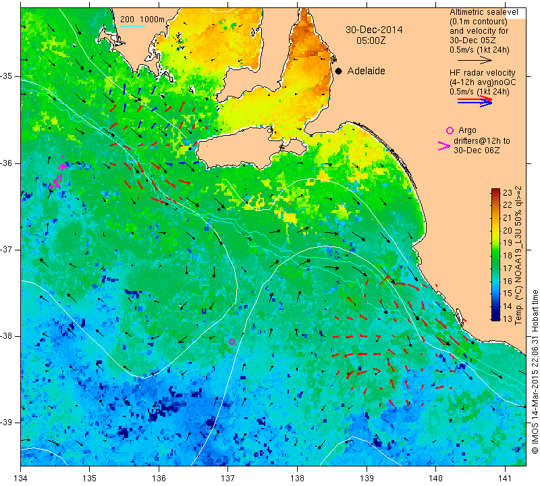540x486 pixels.
Task: Click the latitude axis label -36
Action: [6, 163]
